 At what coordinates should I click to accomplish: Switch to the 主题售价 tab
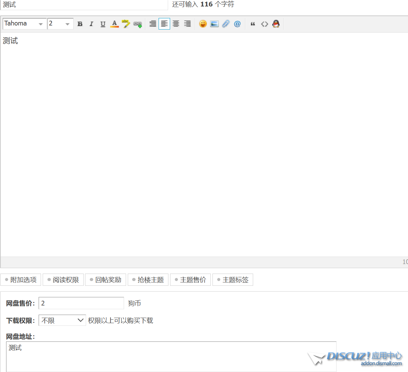point(190,280)
